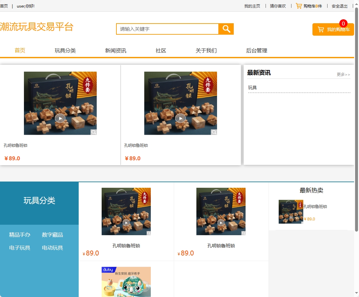Play the video on the first 孔明锁鲁班锁 product

[60, 118]
